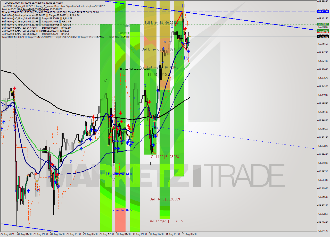
Task: Click the green 65.66035 price tag
Action: coord(323,31)
